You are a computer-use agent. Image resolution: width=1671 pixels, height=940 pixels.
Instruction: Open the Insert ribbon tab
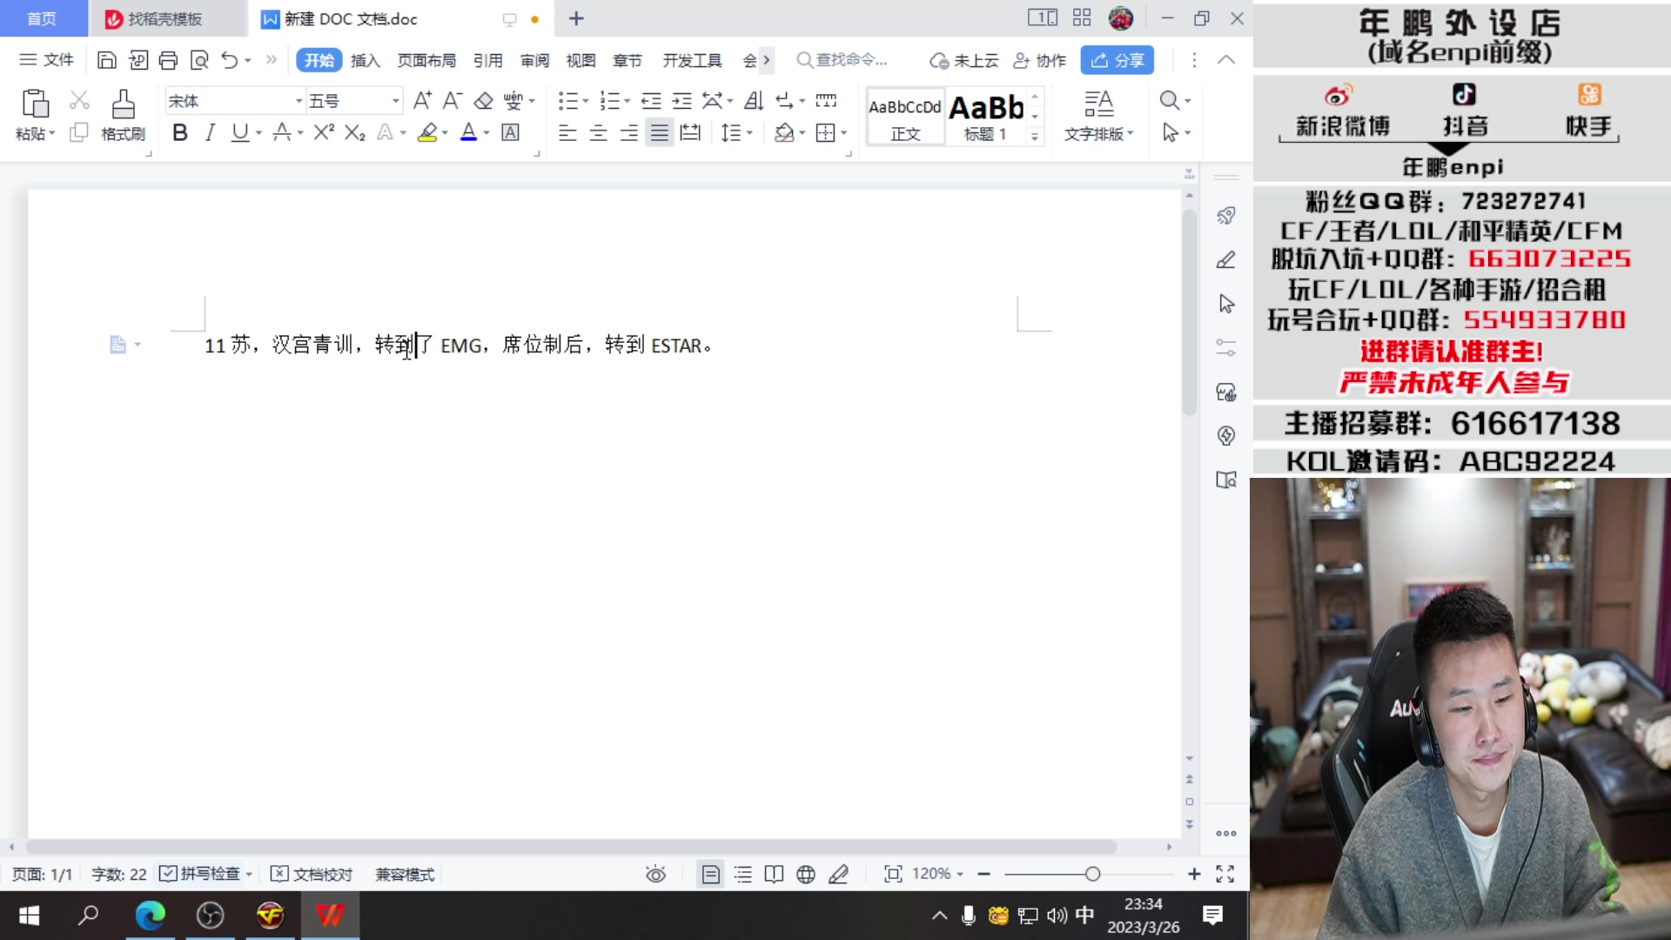[366, 60]
